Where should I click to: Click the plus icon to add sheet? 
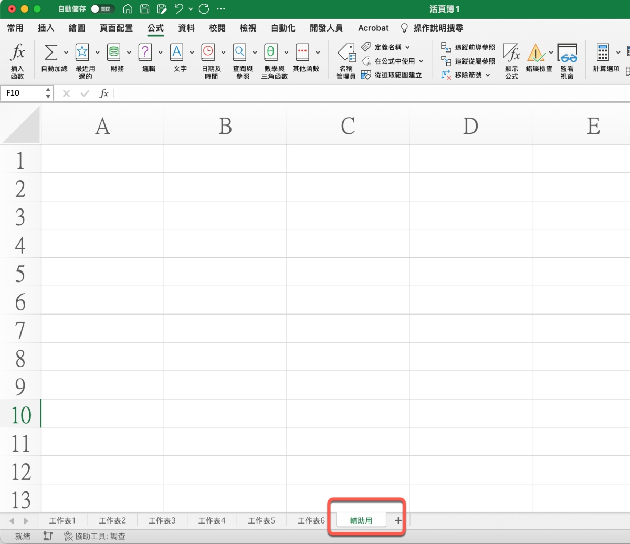tap(398, 520)
